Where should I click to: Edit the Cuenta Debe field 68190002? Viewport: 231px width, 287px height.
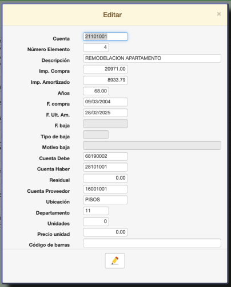105,156
